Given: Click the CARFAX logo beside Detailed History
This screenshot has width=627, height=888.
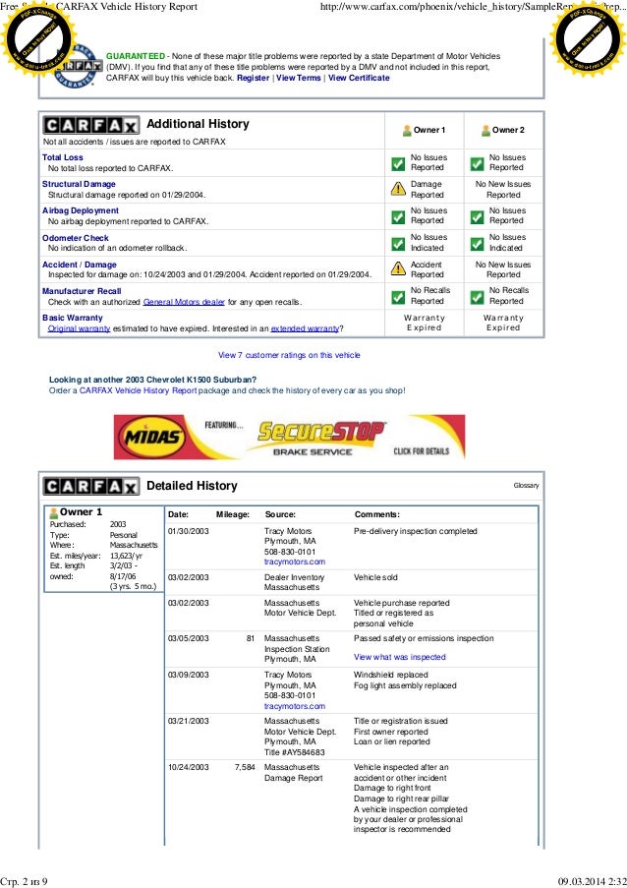Looking at the screenshot, I should coord(91,487).
